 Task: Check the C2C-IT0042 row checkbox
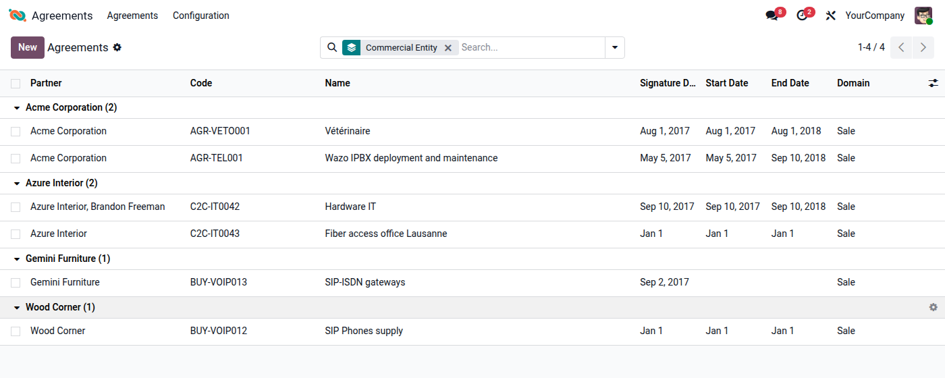[x=16, y=207]
